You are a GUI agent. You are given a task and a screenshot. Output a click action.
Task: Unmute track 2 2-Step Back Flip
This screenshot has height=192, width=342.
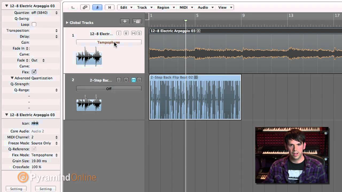click(133, 80)
